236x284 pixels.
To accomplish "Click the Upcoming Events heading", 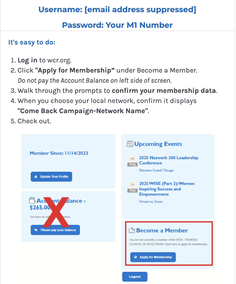I will click(x=158, y=144).
